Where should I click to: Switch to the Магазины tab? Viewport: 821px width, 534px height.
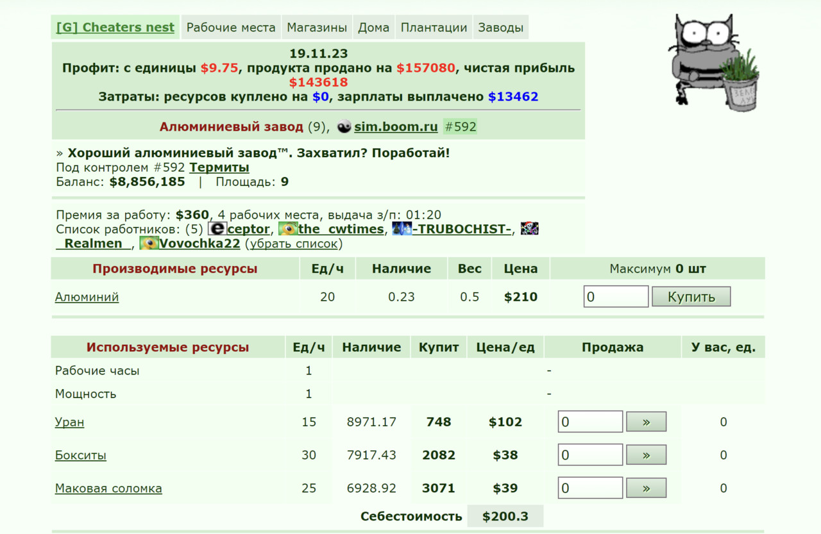click(317, 28)
